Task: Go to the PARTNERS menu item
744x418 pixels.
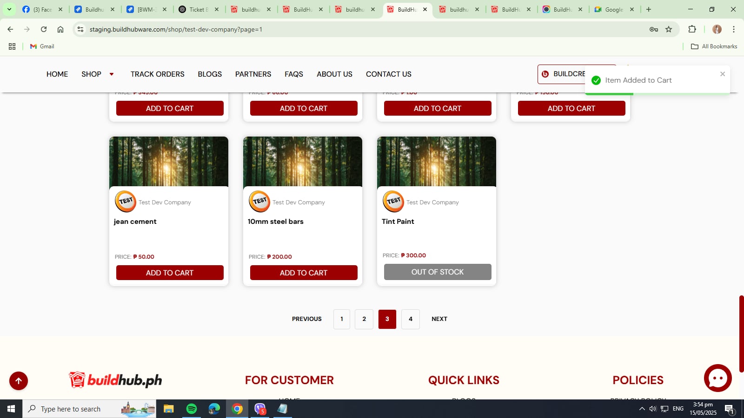Action: coord(253,74)
